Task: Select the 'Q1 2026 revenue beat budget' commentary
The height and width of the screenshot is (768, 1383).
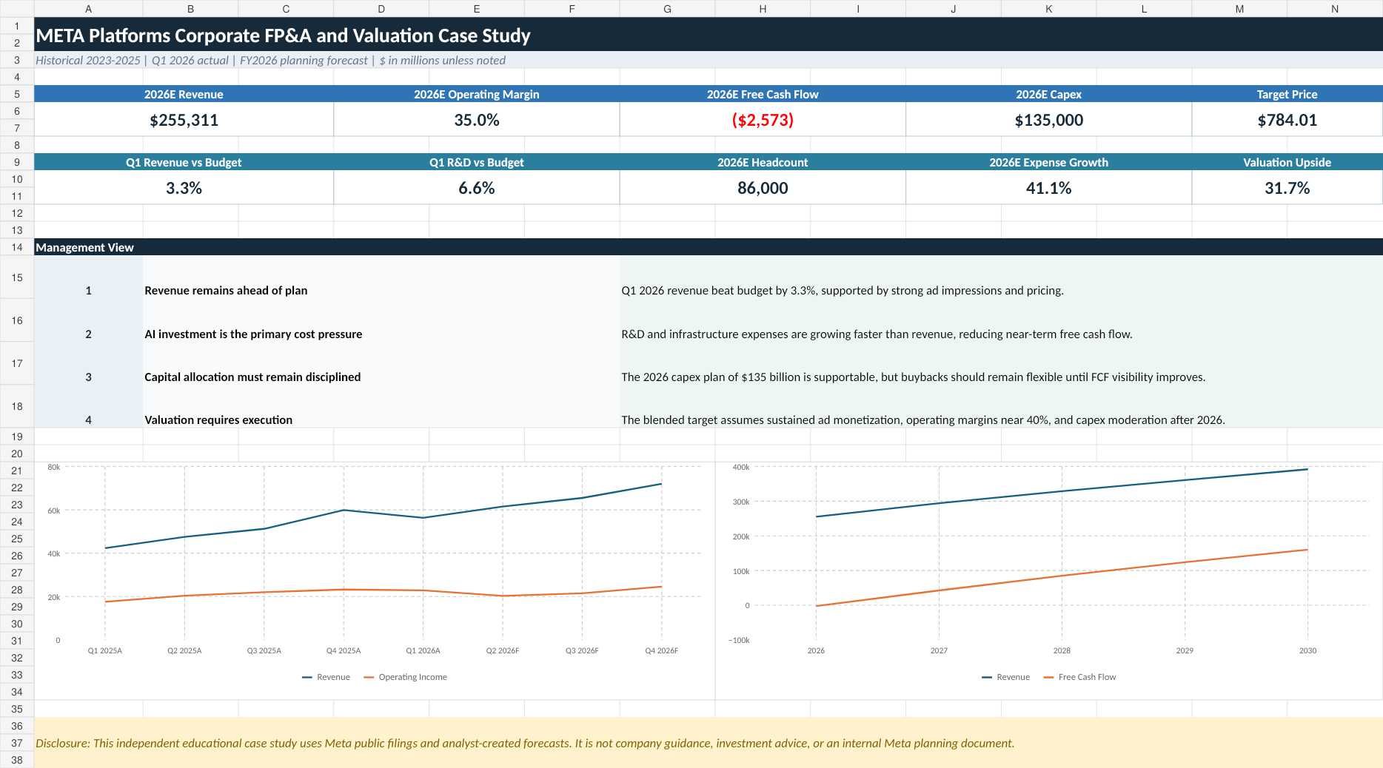Action: point(1001,277)
